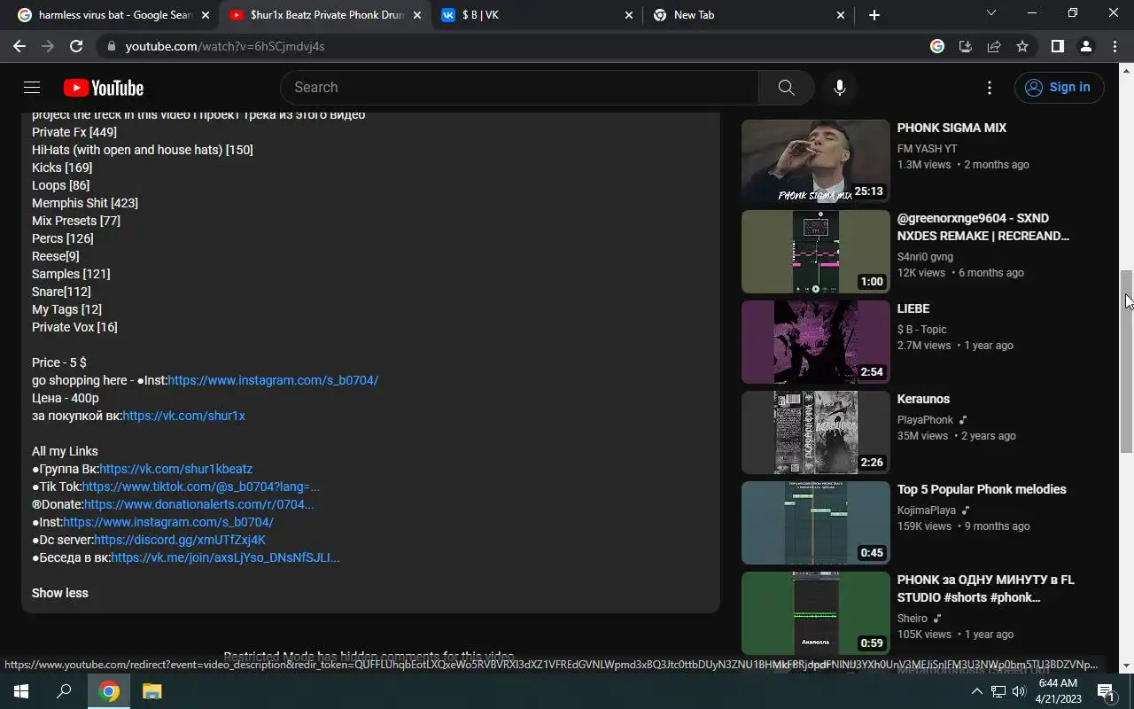
Task: Open the tab search dropdown chevron
Action: click(x=991, y=12)
